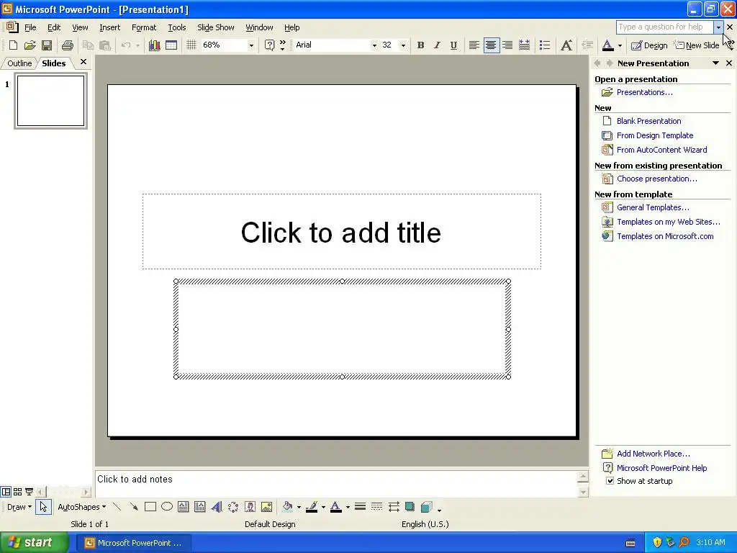Open the Format menu
The width and height of the screenshot is (737, 553).
(144, 28)
